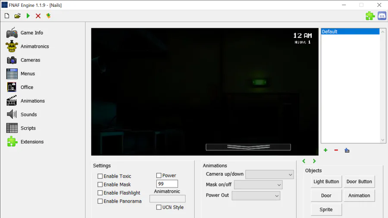Click the red X stop icon
The width and height of the screenshot is (388, 218).
click(38, 16)
